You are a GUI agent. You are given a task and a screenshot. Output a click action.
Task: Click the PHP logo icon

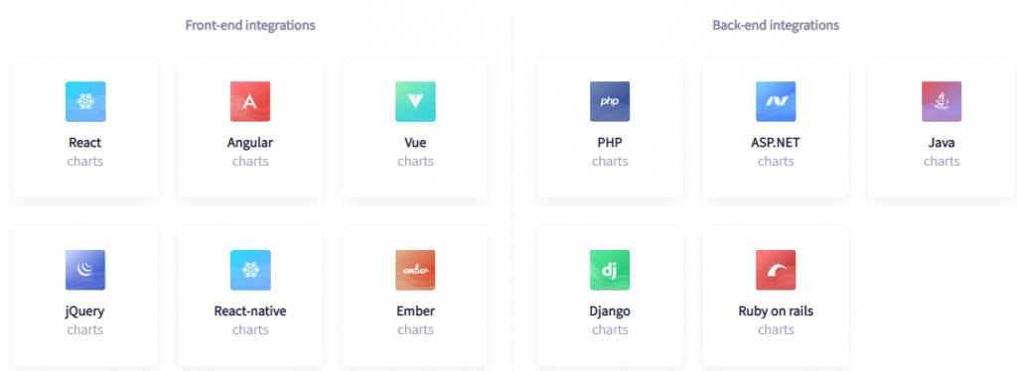coord(610,101)
